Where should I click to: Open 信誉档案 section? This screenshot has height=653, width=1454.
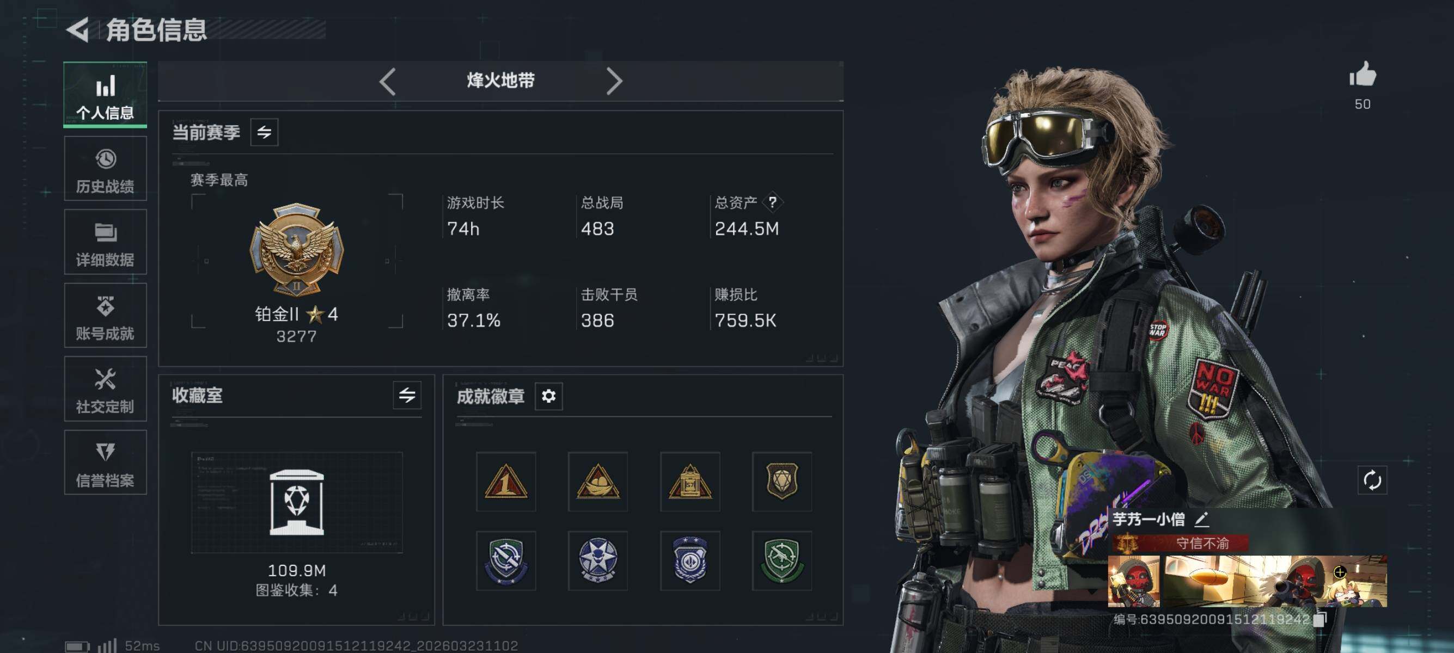pyautogui.click(x=106, y=463)
